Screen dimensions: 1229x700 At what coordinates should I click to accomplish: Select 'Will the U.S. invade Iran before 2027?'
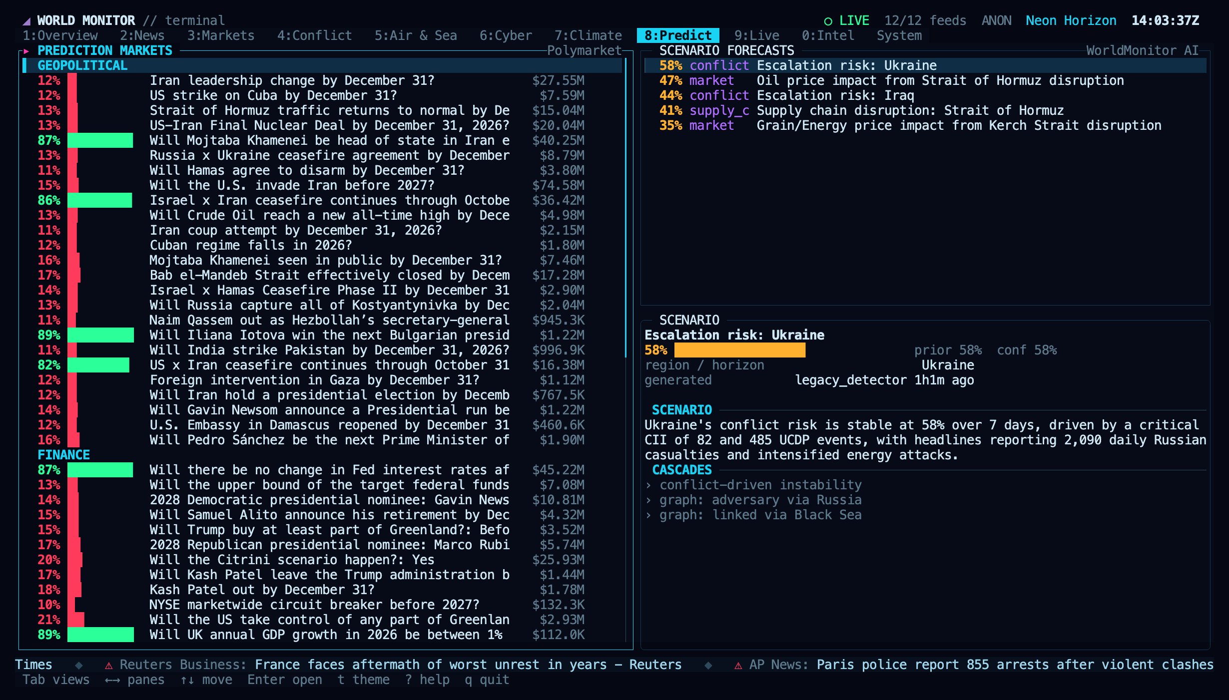322,185
